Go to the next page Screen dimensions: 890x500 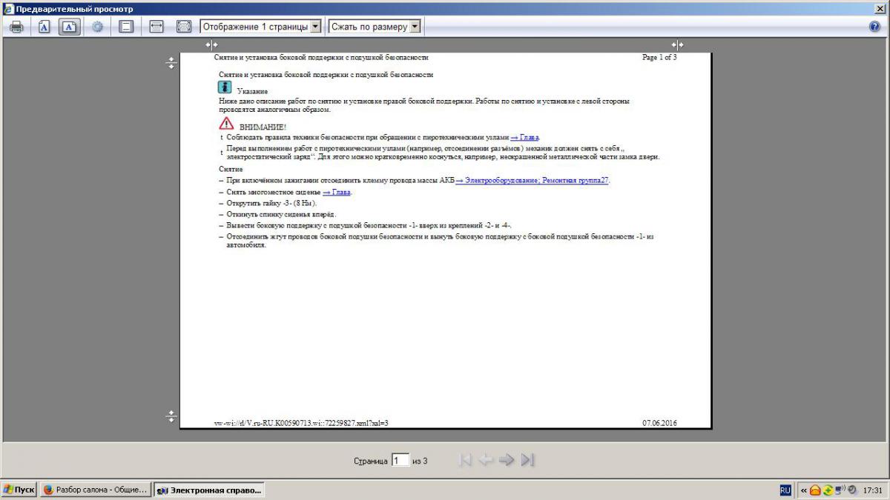point(507,460)
